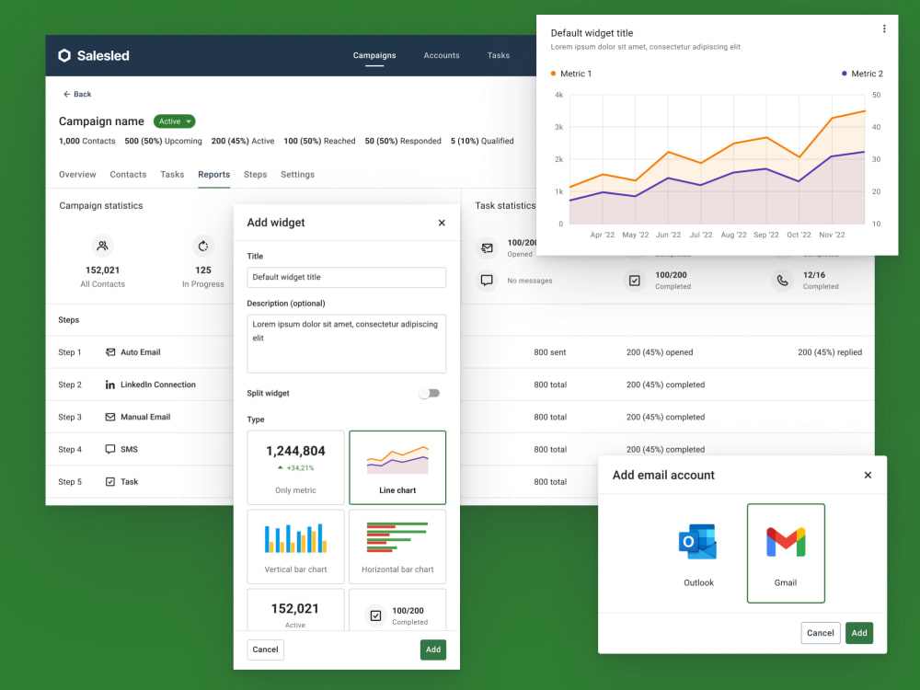
Task: Choose the Vertical bar chart widget type
Action: (x=295, y=546)
